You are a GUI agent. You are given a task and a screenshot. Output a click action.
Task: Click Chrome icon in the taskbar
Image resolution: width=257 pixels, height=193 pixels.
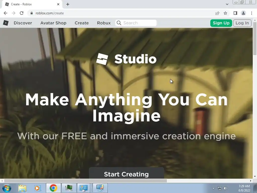[53, 188]
